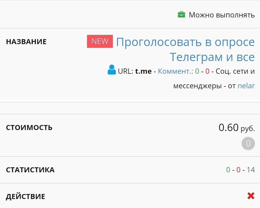Click the СТАТИСТИКА row label
The height and width of the screenshot is (208, 260).
(30, 170)
